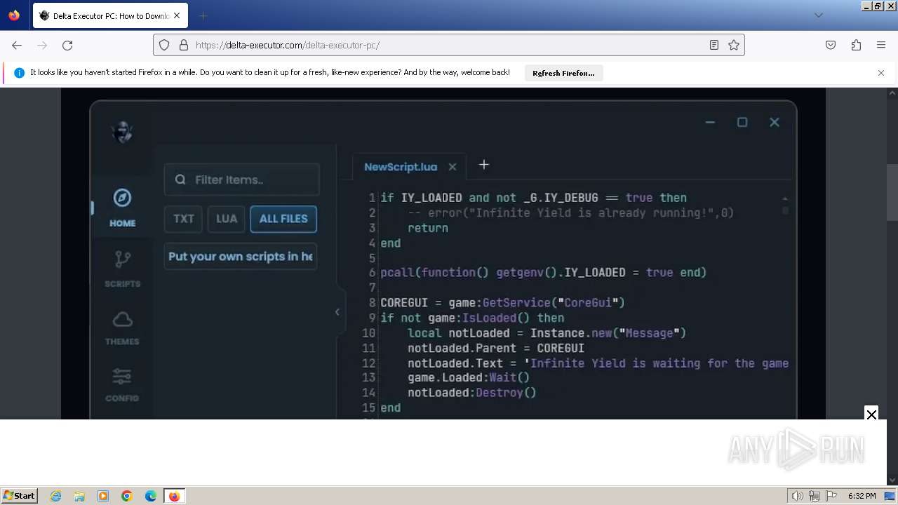Filter by TXT files
Image resolution: width=898 pixels, height=505 pixels.
[184, 219]
